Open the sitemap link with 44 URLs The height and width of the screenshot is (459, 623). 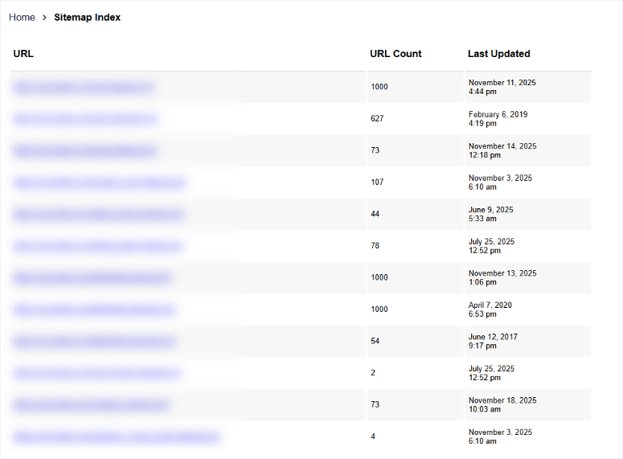tap(99, 214)
